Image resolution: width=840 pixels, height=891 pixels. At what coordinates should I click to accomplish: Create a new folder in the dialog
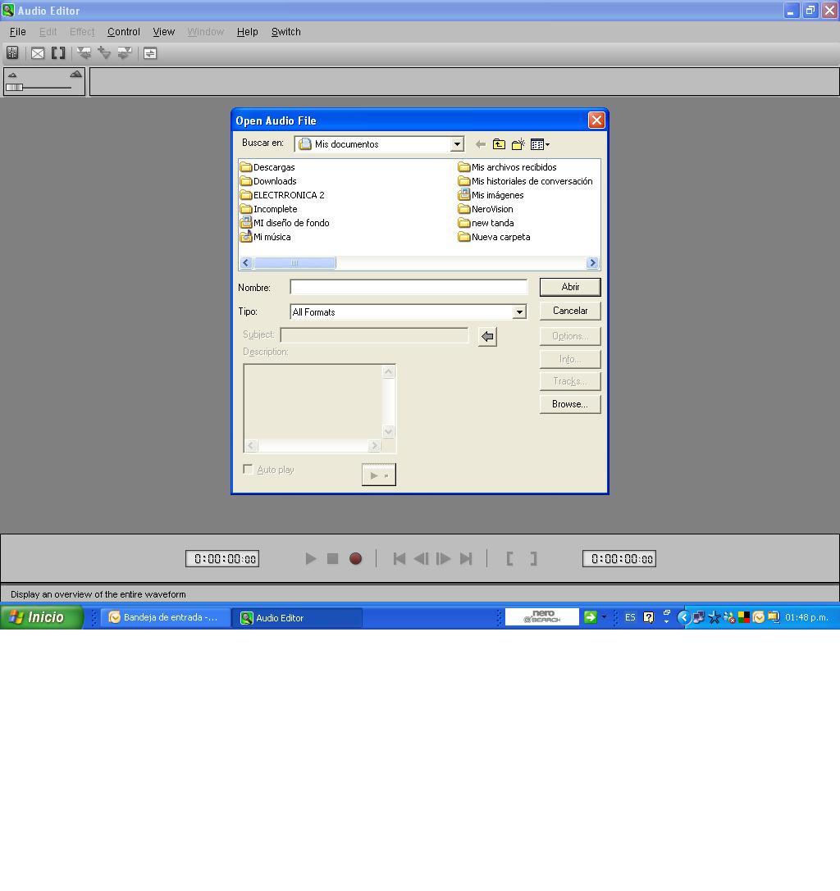[x=518, y=143]
